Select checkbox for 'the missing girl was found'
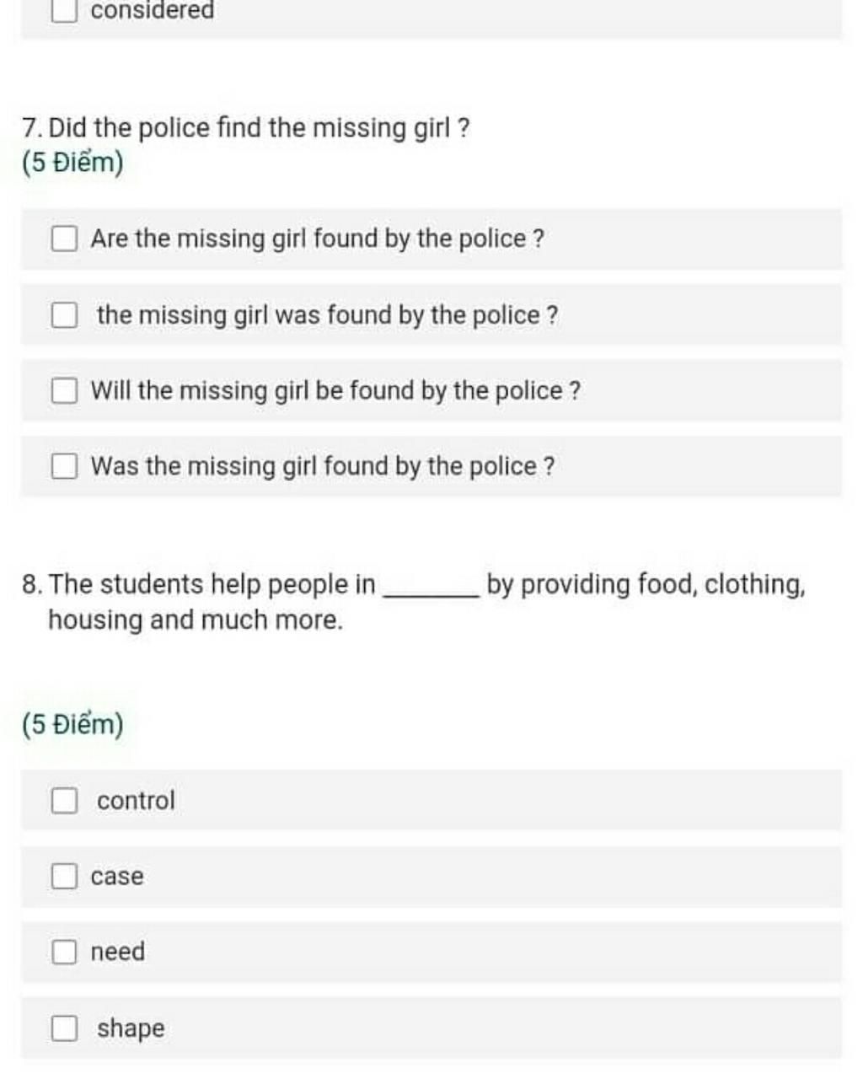Image resolution: width=863 pixels, height=1079 pixels. tap(64, 315)
